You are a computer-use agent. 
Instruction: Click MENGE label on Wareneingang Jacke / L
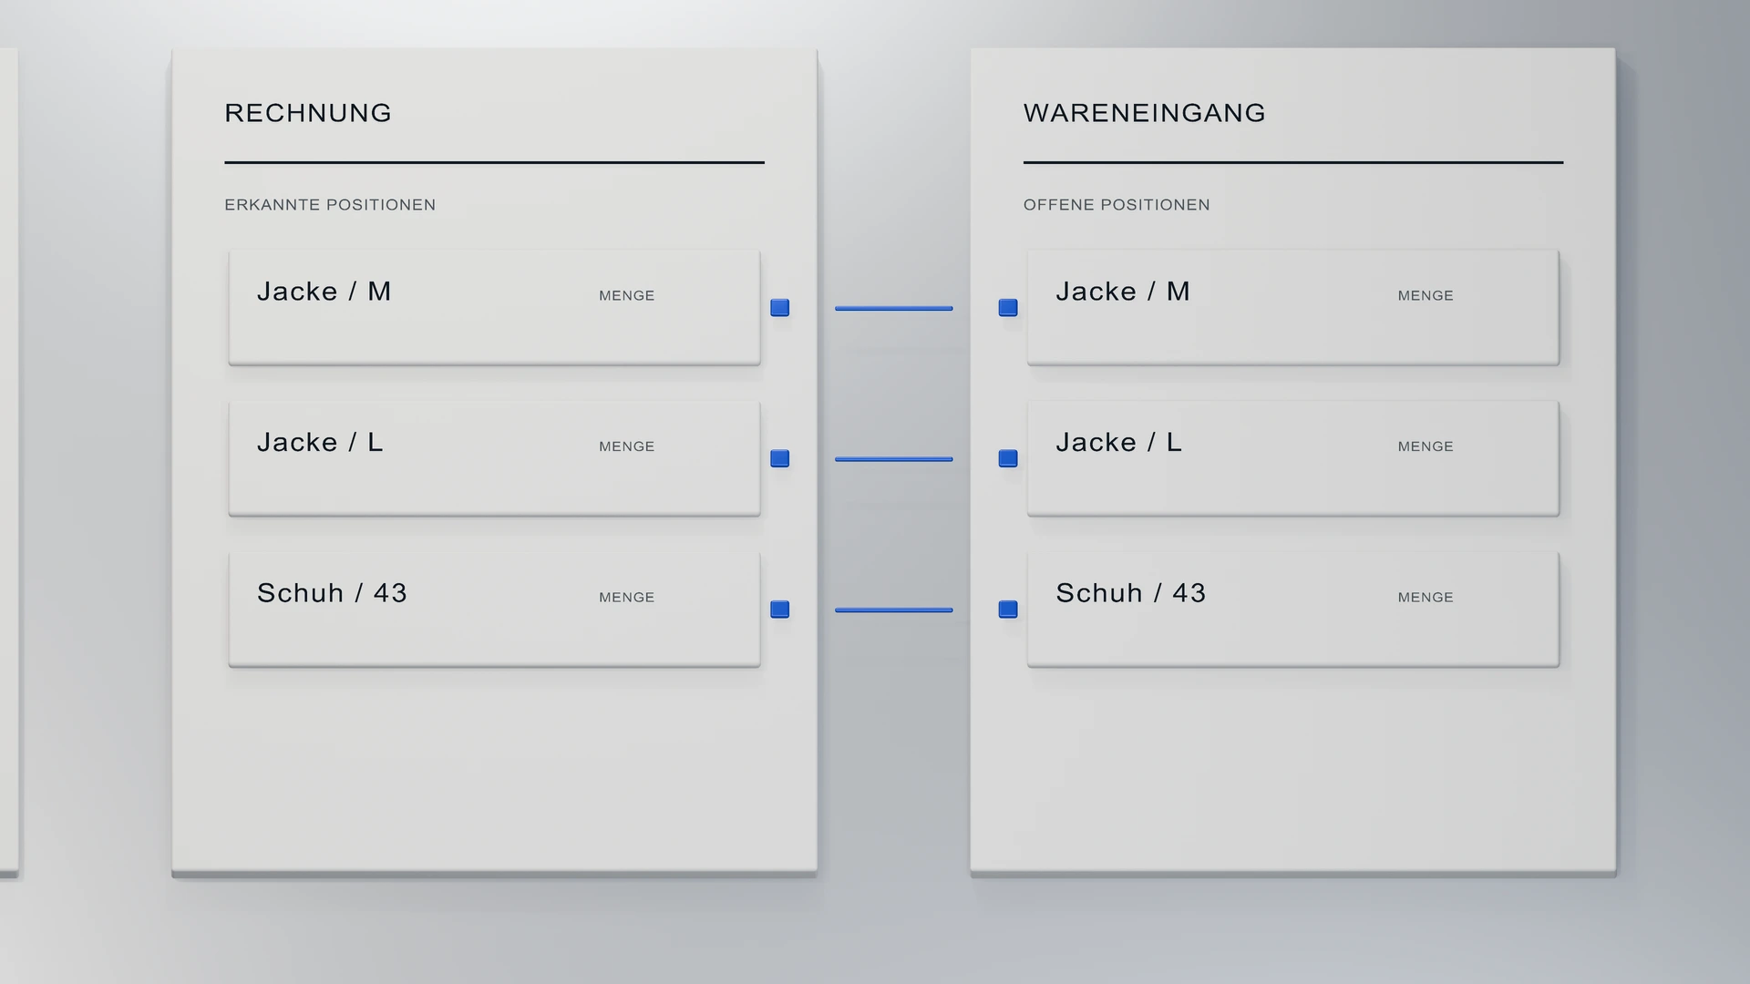(1426, 446)
